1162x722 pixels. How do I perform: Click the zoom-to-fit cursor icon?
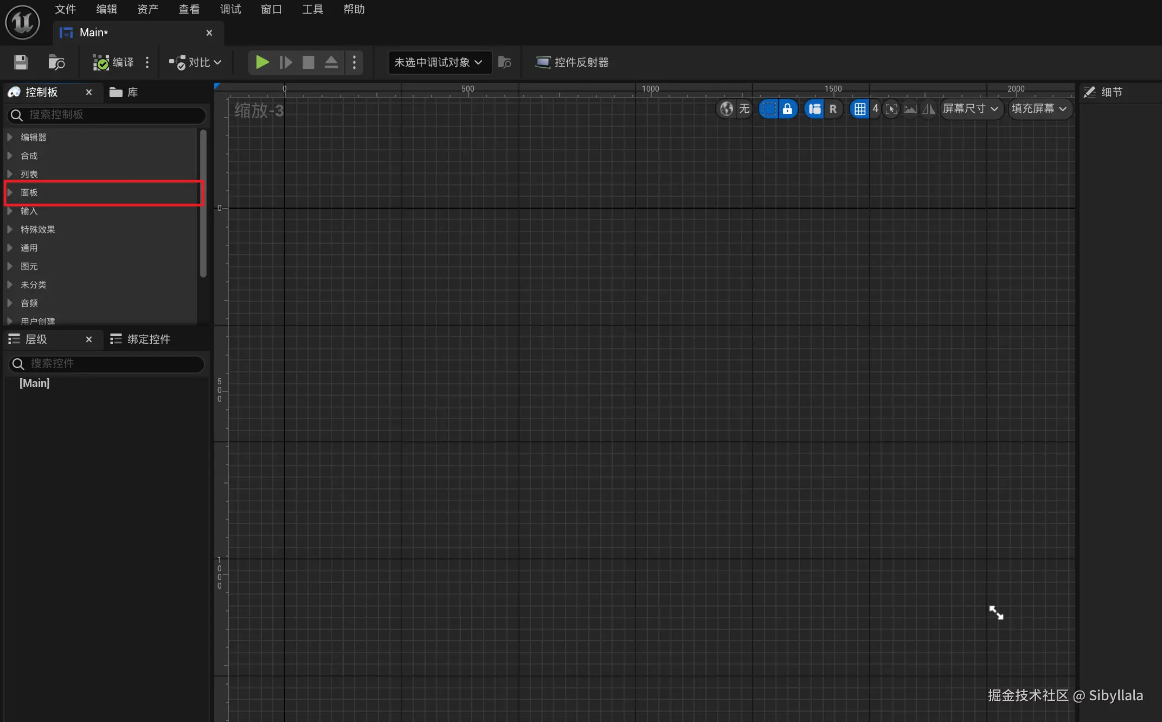point(891,109)
